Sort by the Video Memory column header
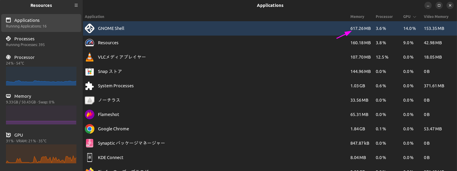Viewport: 457px width, 171px height. pyautogui.click(x=436, y=17)
